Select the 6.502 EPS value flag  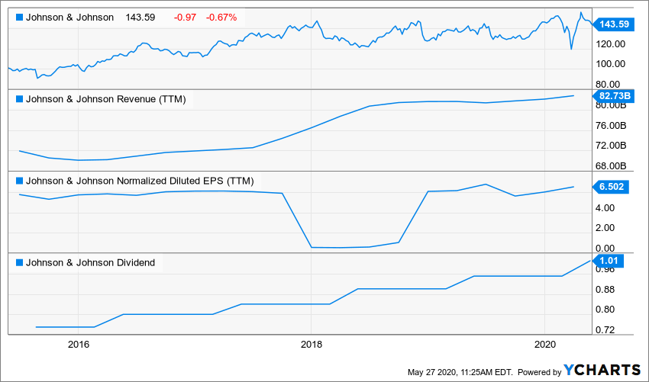click(610, 186)
